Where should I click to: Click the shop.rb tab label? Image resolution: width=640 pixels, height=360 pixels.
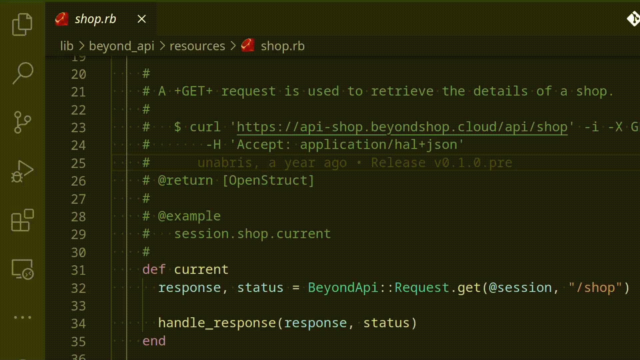(x=95, y=18)
